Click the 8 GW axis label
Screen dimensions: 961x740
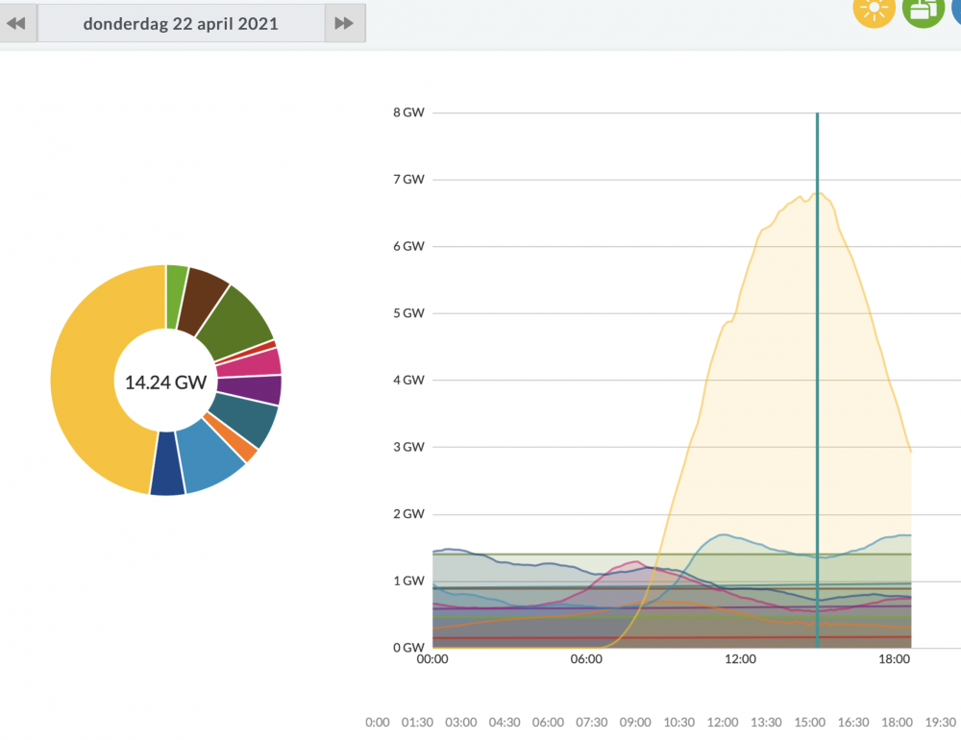(x=408, y=112)
